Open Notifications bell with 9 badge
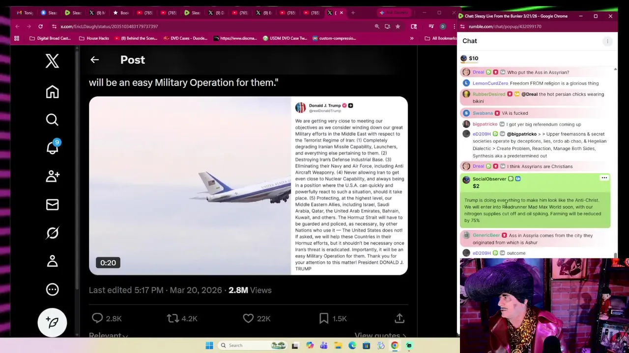This screenshot has height=353, width=629. click(52, 147)
